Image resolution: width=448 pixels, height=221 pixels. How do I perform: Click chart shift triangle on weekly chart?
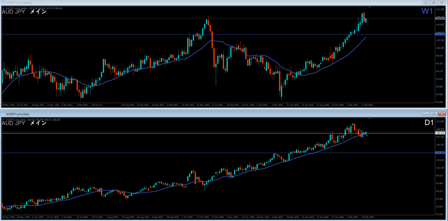point(370,7)
